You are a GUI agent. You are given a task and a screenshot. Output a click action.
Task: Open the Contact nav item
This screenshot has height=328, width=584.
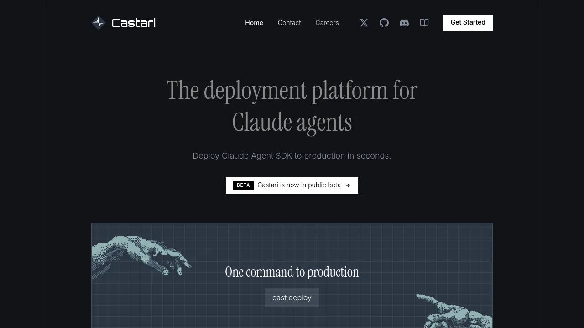click(289, 23)
